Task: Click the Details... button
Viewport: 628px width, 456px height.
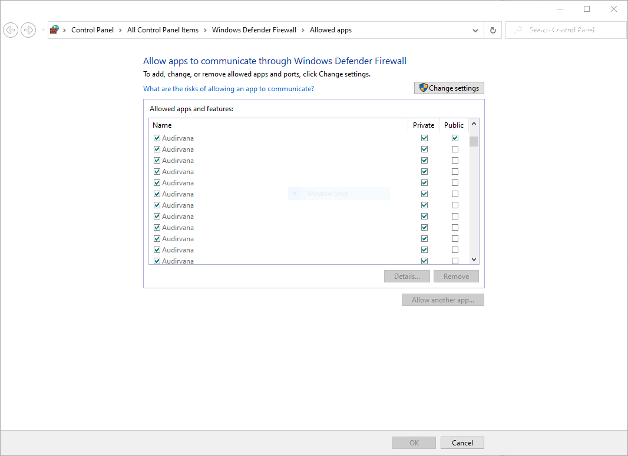Action: [407, 277]
